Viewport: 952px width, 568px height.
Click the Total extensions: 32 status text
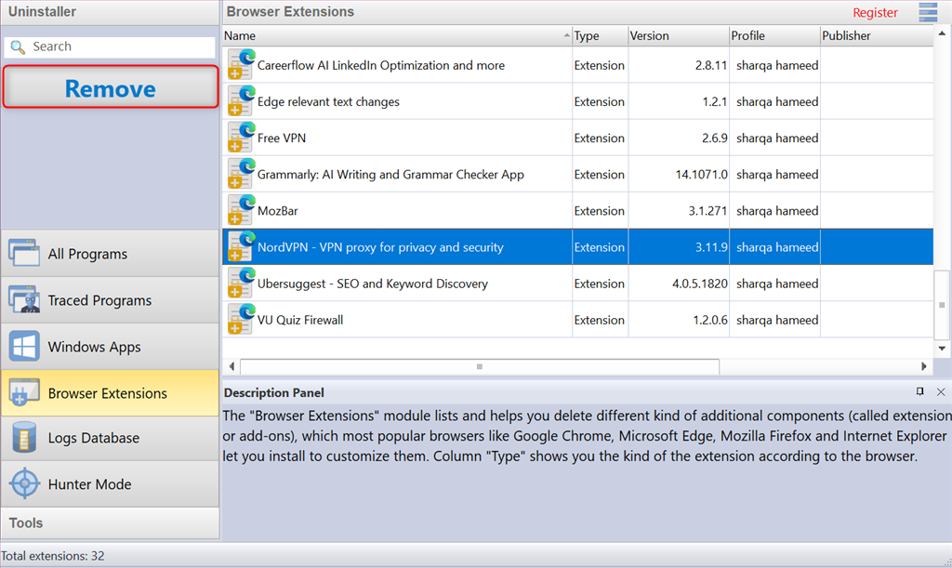point(53,556)
